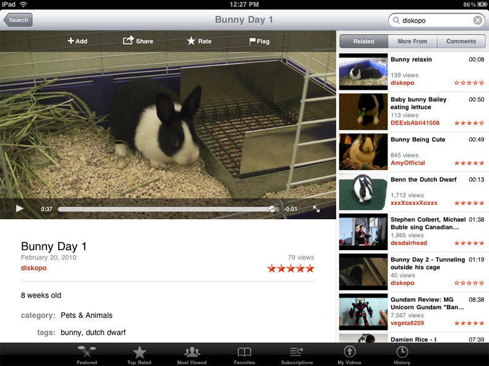Click the 8 weeks old description
The width and height of the screenshot is (489, 366).
(x=41, y=295)
